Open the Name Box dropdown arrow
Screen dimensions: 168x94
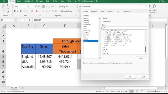point(13,20)
